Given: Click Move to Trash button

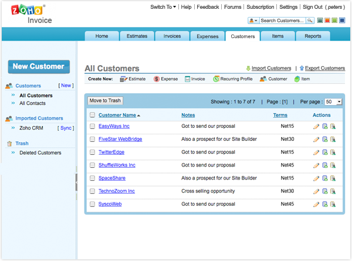Looking at the screenshot, I should (x=105, y=100).
